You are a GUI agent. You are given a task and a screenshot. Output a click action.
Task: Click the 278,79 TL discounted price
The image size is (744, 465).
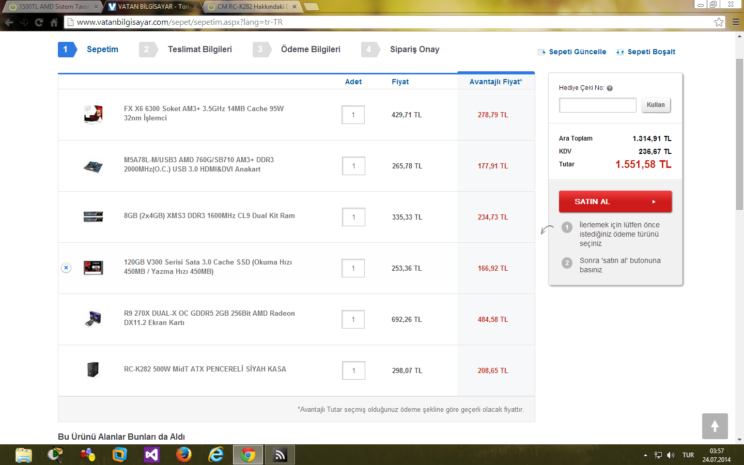click(493, 115)
